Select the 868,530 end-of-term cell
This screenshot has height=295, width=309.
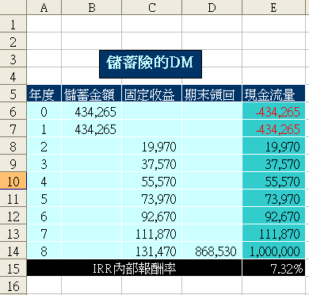click(x=212, y=251)
